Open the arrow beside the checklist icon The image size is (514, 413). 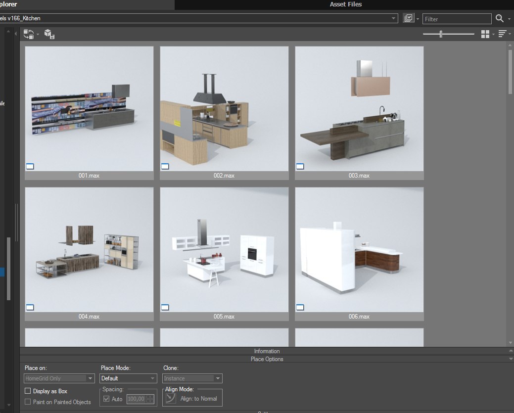tap(418, 19)
